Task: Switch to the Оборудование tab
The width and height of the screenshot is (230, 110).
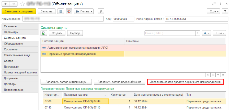Action: [x=14, y=44]
